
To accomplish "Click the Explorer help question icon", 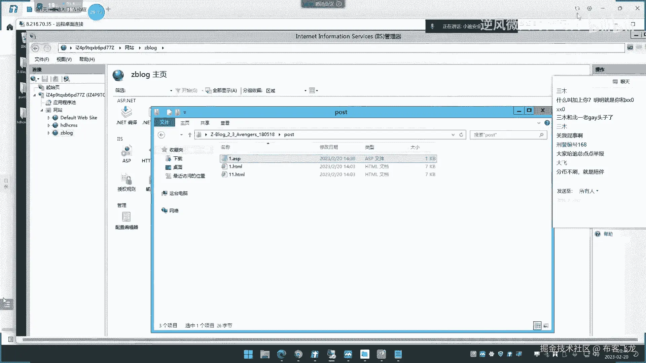I will (x=547, y=123).
